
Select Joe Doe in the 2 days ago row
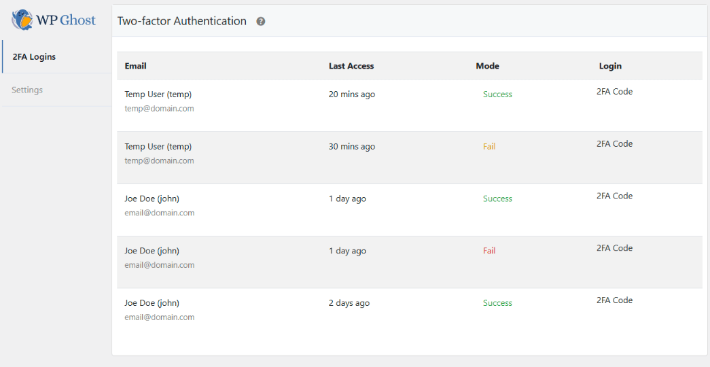(152, 302)
